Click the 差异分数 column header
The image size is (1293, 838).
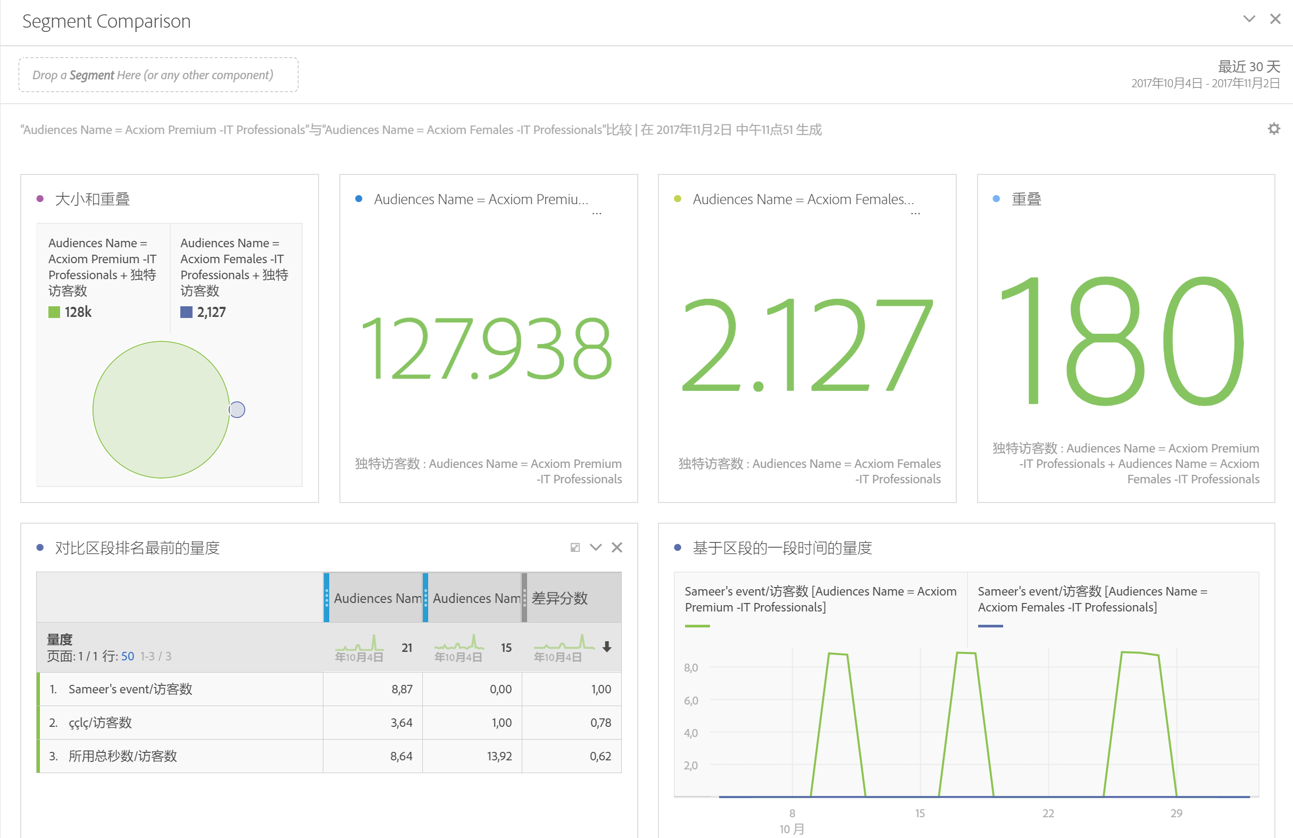[560, 598]
